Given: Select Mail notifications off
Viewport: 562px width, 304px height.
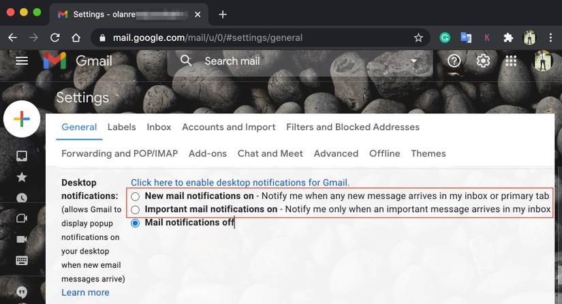Looking at the screenshot, I should pos(135,223).
